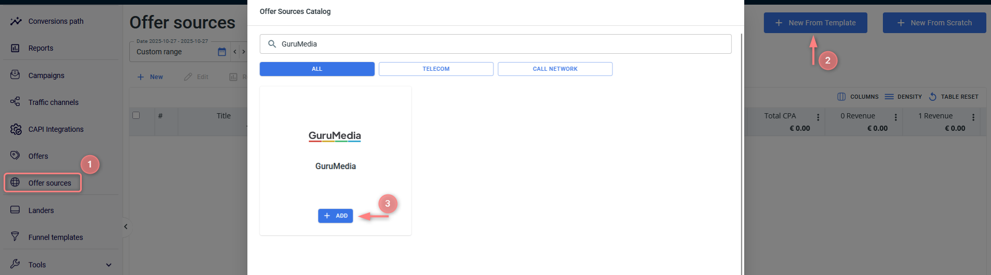Screen dimensions: 991x275
Task: Open Conversions path in sidebar
Action: [x=56, y=21]
